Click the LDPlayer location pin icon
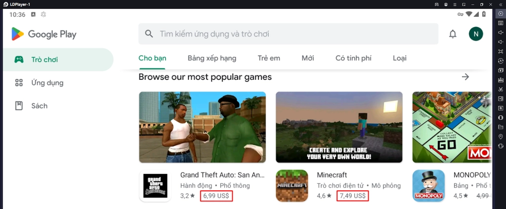The image size is (506, 209). click(501, 137)
